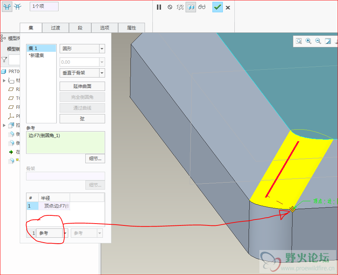The image size is (338, 275).
Task: Accept the round with green checkmark
Action: coord(218,7)
